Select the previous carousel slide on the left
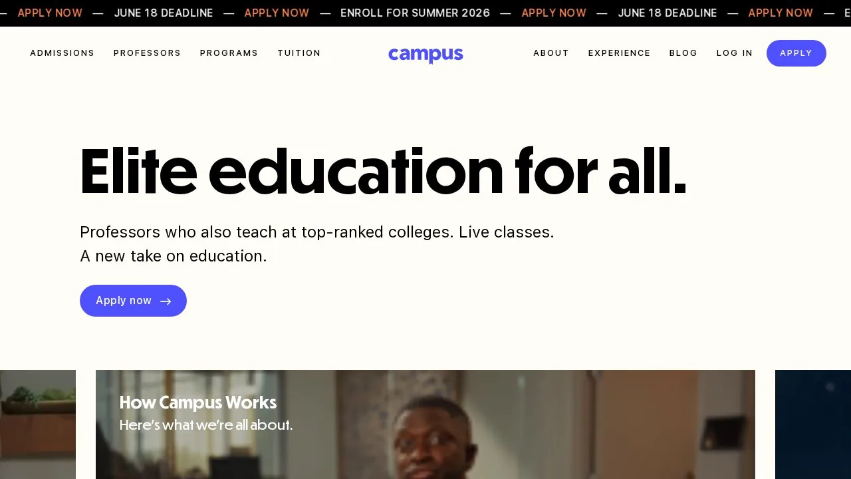This screenshot has height=479, width=851. click(x=38, y=424)
